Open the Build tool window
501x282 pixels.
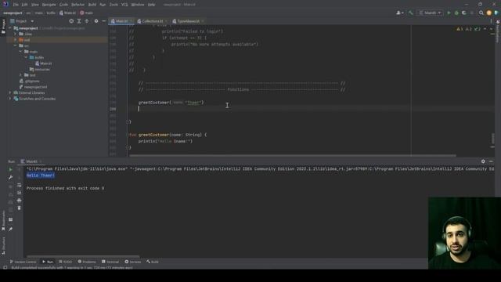pyautogui.click(x=153, y=262)
